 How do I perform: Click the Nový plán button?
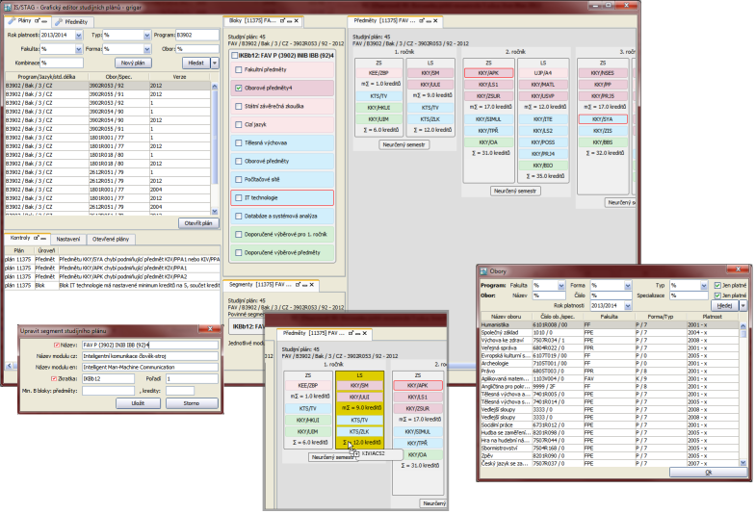[x=133, y=64]
